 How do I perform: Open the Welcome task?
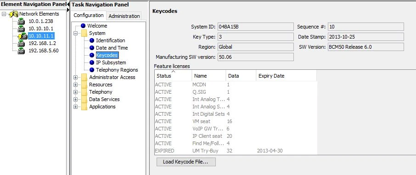(97, 26)
